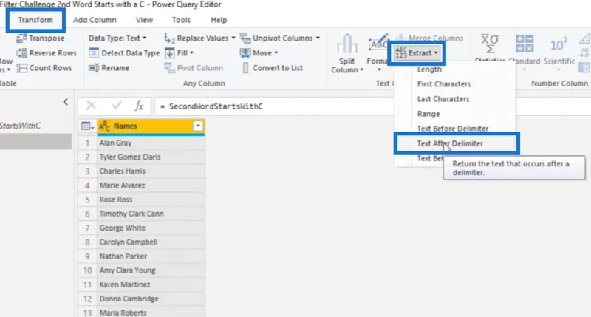This screenshot has height=317, width=591.
Task: Click the Merge Columns button
Action: pyautogui.click(x=429, y=38)
